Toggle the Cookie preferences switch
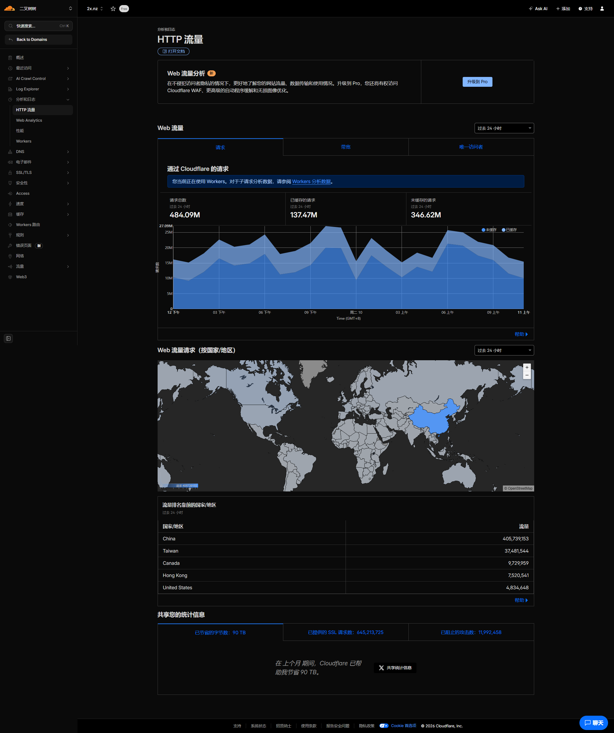 tap(384, 726)
